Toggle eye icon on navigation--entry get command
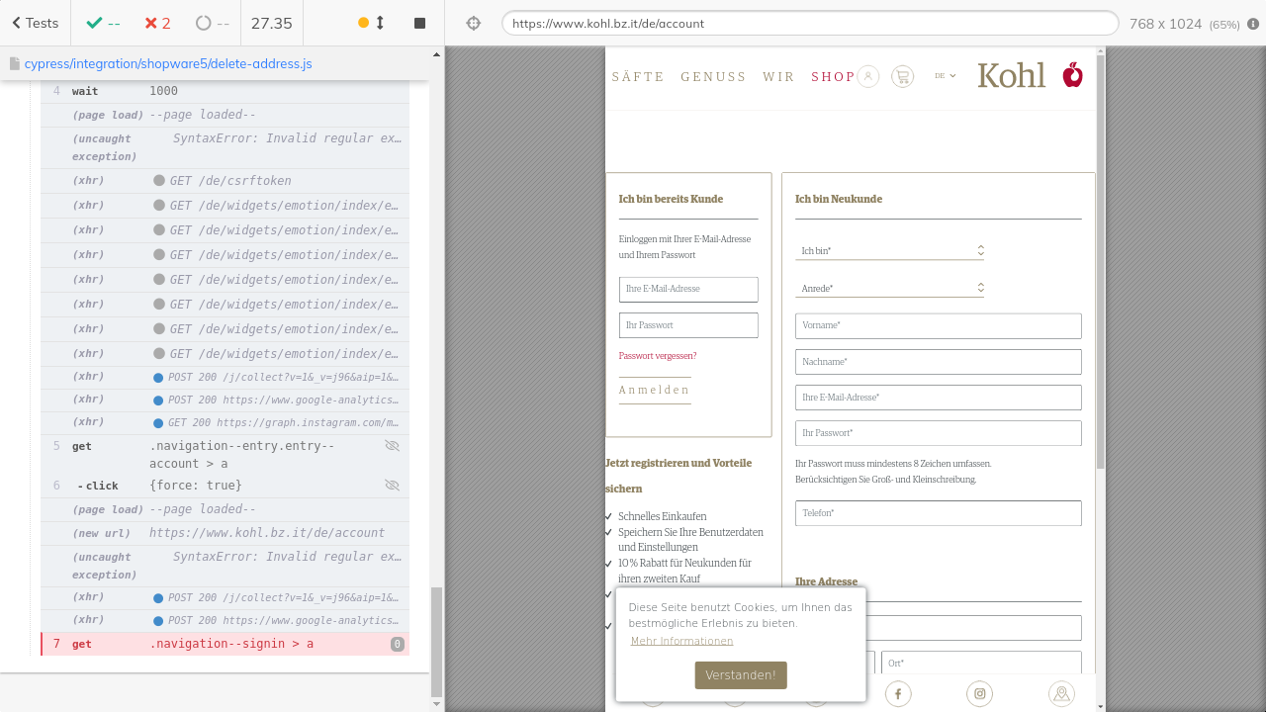The height and width of the screenshot is (712, 1266). (x=392, y=446)
